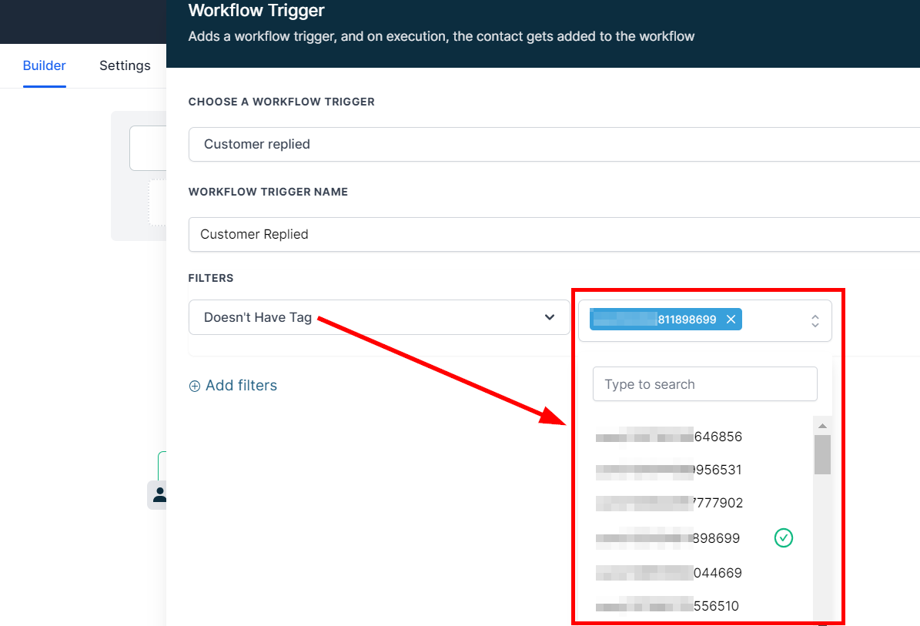Image resolution: width=920 pixels, height=626 pixels.
Task: Open the Customer replied trigger dropdown
Action: coord(554,144)
